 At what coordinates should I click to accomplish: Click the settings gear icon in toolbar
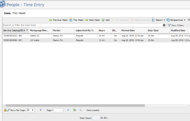[189, 20]
